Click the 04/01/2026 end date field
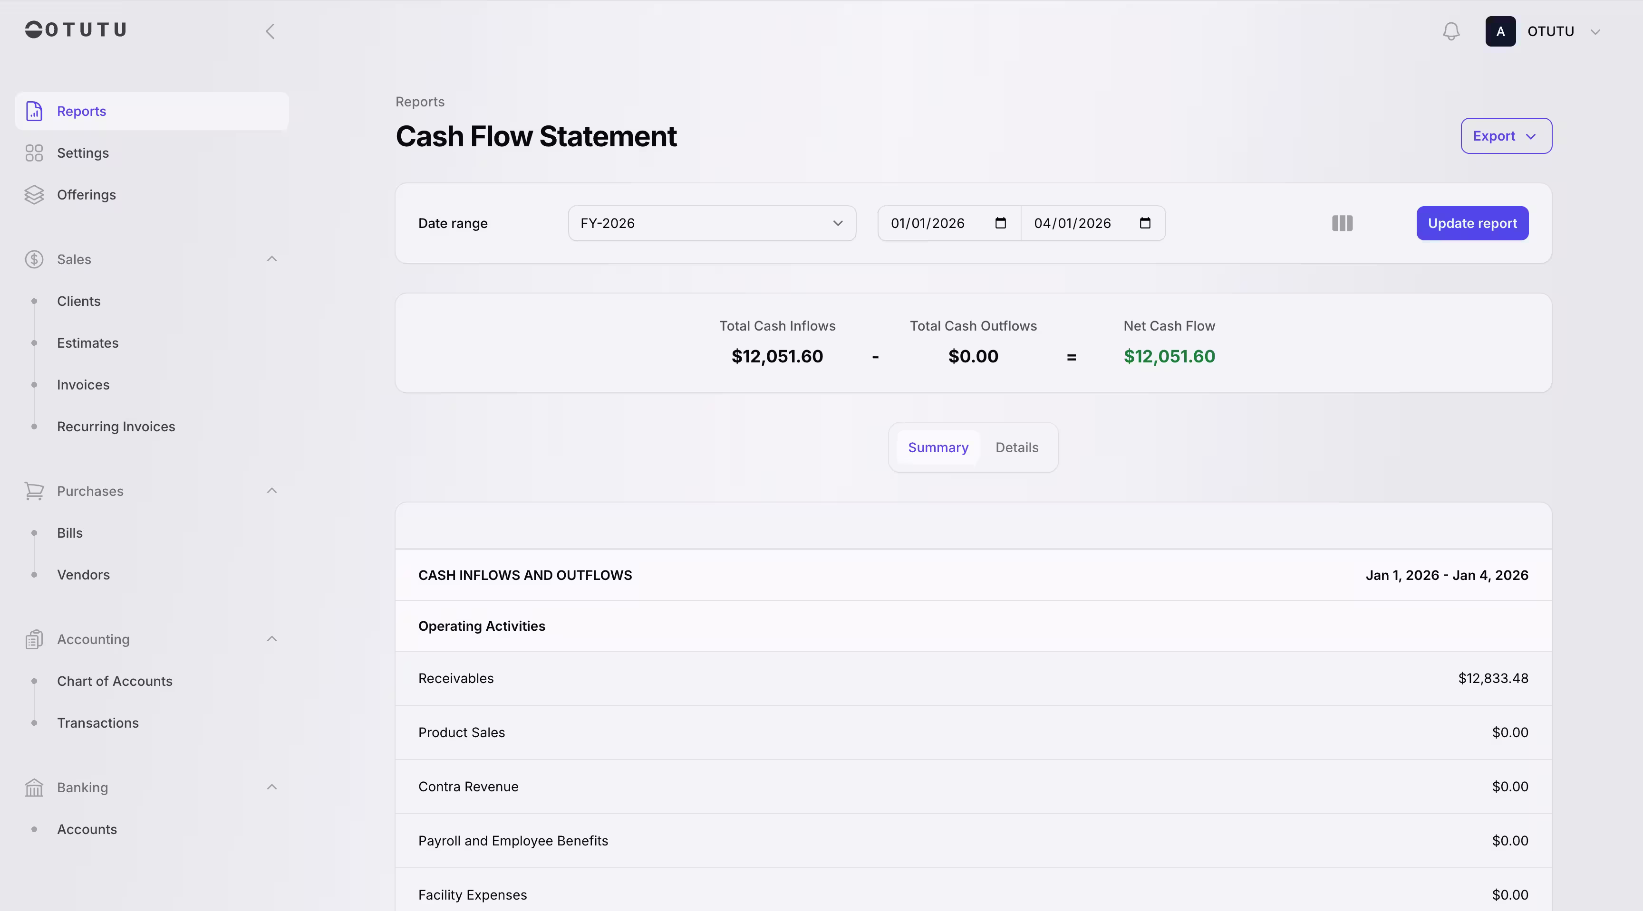This screenshot has height=911, width=1643. coord(1072,223)
